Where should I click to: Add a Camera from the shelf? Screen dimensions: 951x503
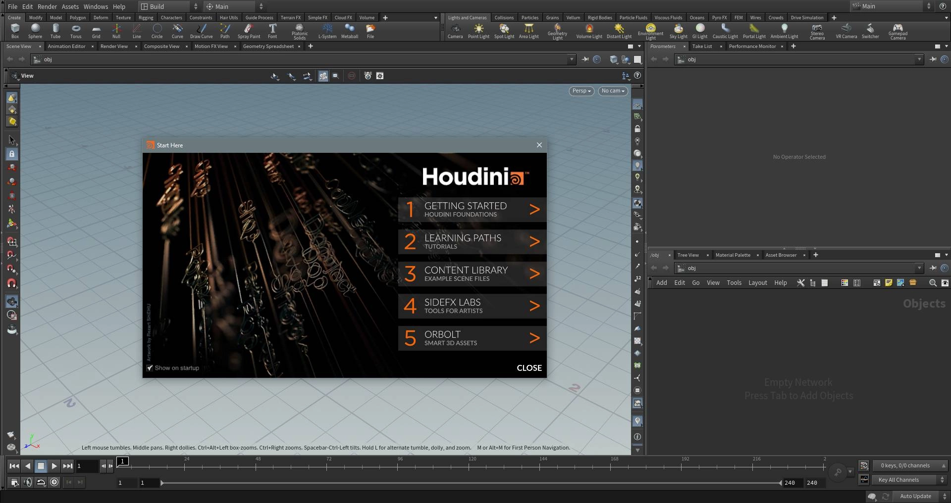pyautogui.click(x=455, y=31)
